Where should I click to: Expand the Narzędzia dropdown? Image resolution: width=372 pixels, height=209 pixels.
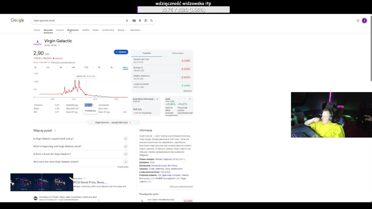click(136, 30)
